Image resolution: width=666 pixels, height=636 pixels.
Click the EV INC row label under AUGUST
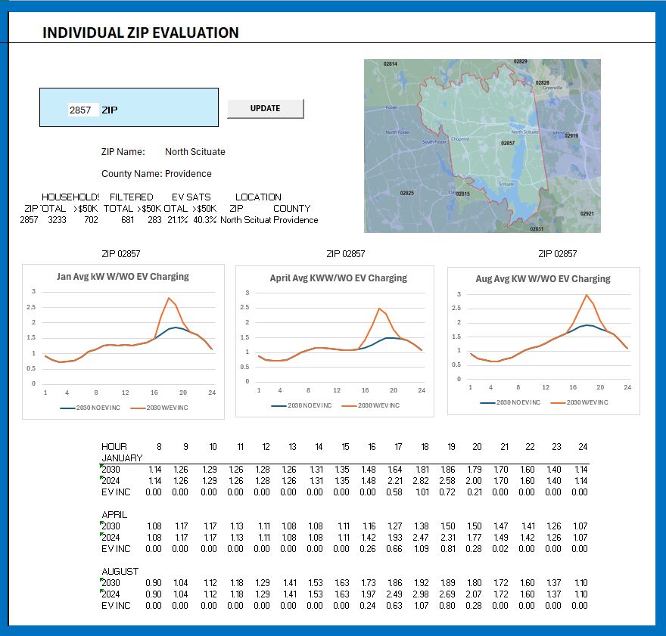coord(116,606)
